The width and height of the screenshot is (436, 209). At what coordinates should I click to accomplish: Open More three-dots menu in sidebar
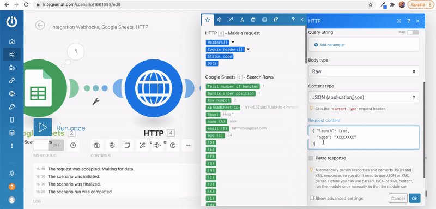click(x=11, y=146)
